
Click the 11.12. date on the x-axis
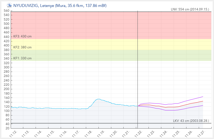(12, 133)
